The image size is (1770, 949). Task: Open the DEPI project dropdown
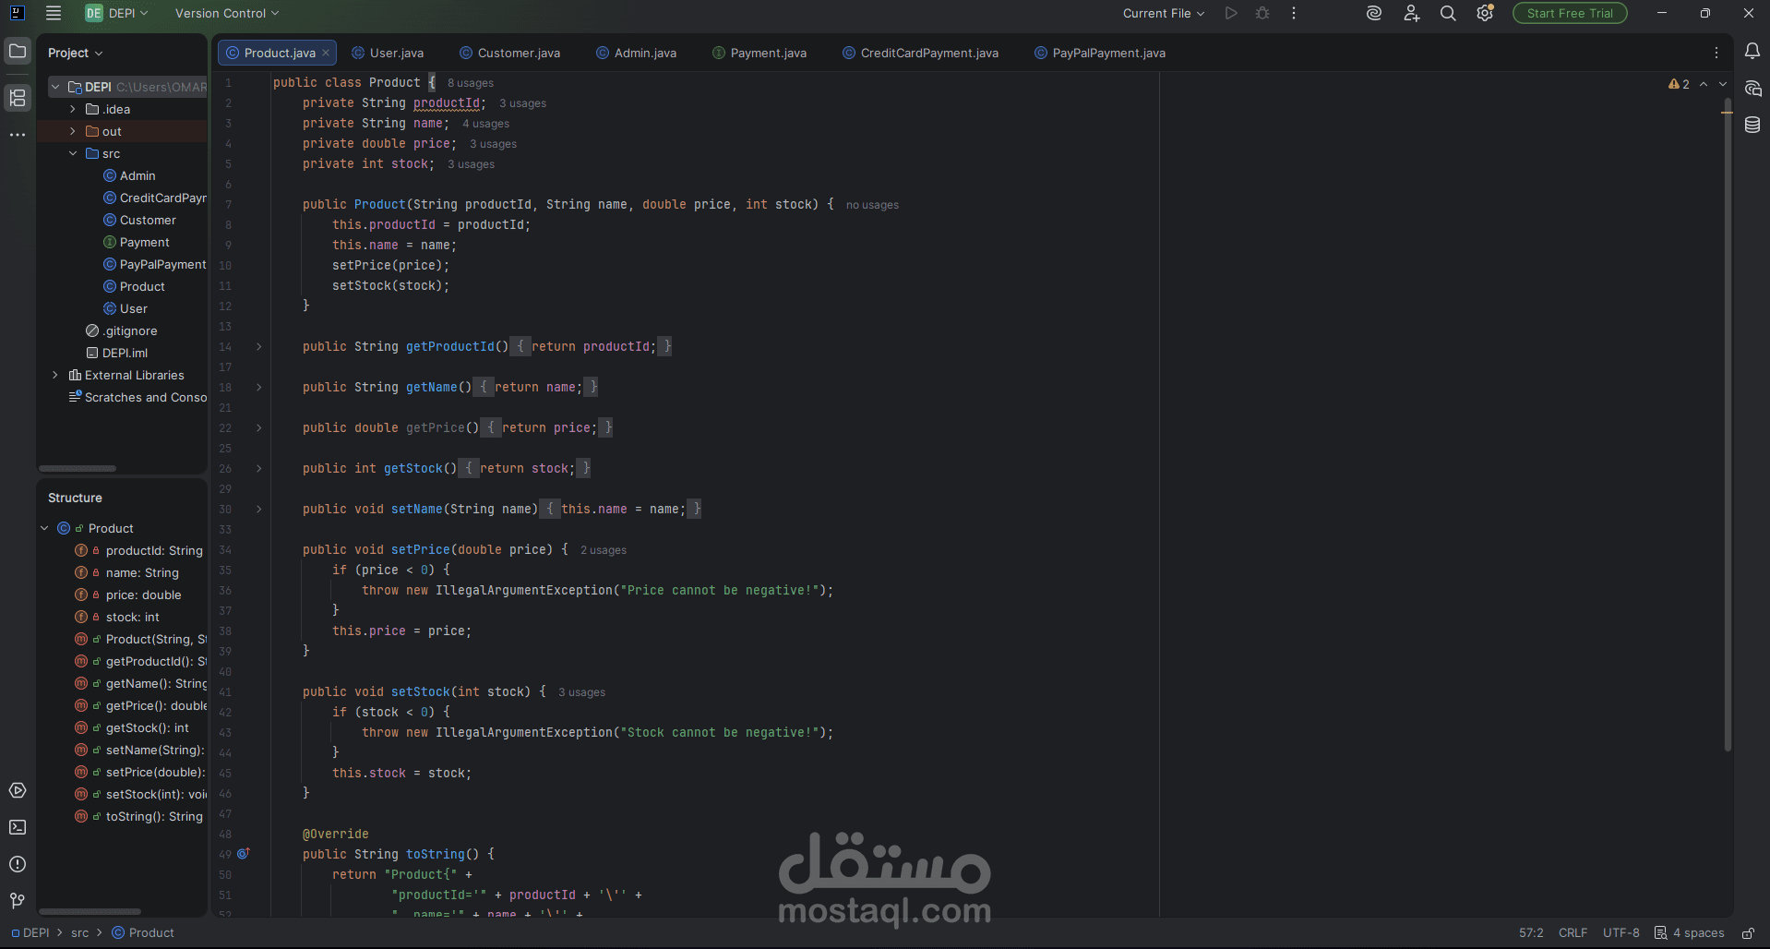coord(117,13)
